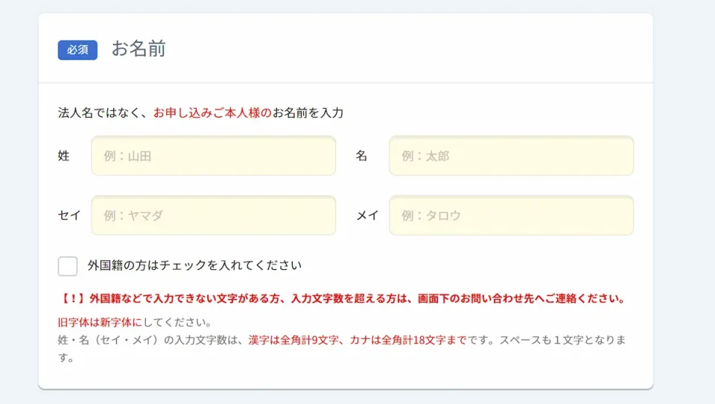The height and width of the screenshot is (404, 715).
Task: Focus the 名 (given name) field with 太郎 placeholder
Action: coord(511,156)
